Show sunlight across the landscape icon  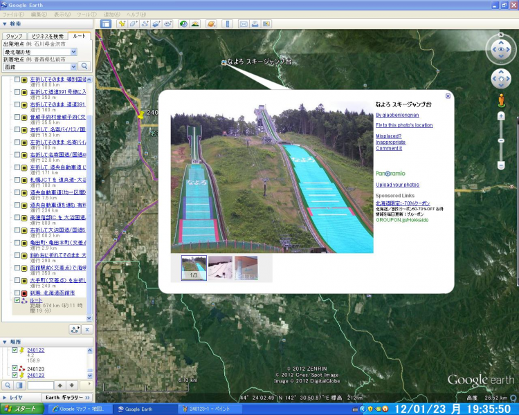coord(195,24)
